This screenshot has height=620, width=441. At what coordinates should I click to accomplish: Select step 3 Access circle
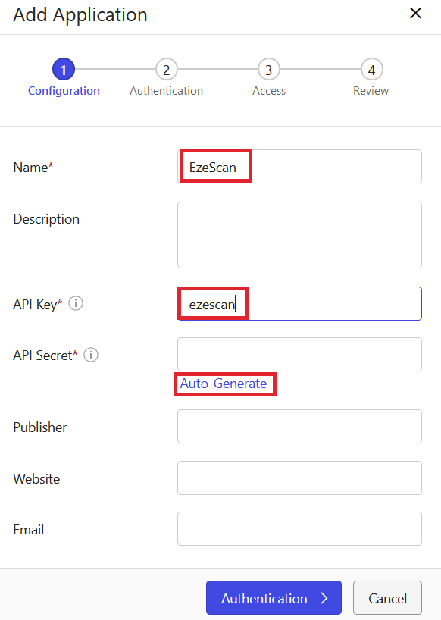click(269, 70)
